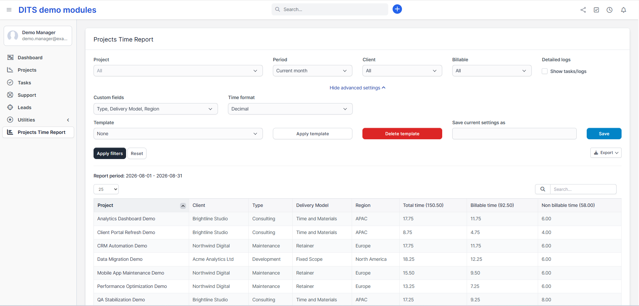Click the Leads target icon

[x=10, y=107]
